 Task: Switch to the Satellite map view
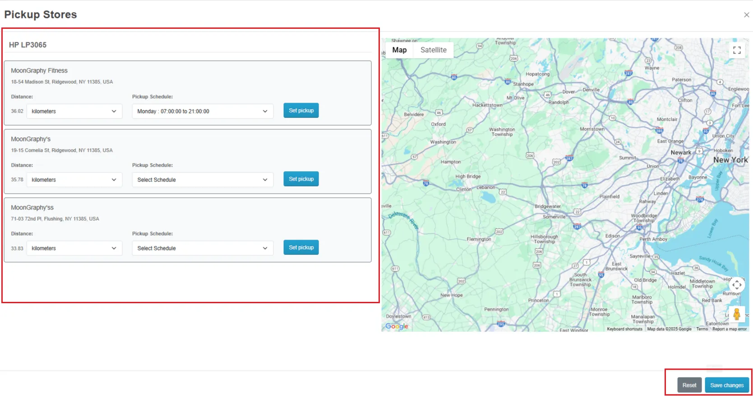click(433, 50)
